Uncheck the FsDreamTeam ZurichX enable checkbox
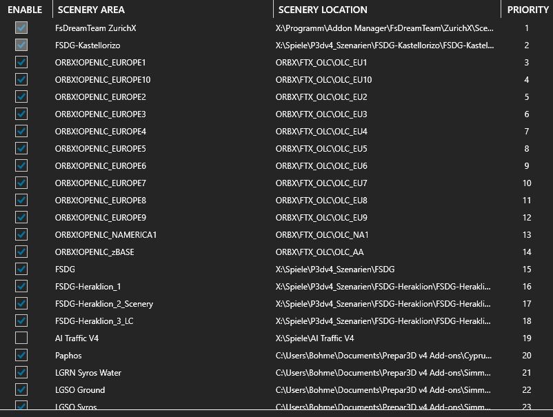Screen dimensions: 553x417 tap(21, 28)
